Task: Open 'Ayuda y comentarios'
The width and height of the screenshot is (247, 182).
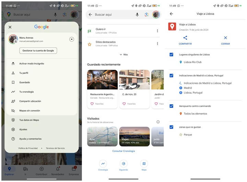Action: click(42, 139)
